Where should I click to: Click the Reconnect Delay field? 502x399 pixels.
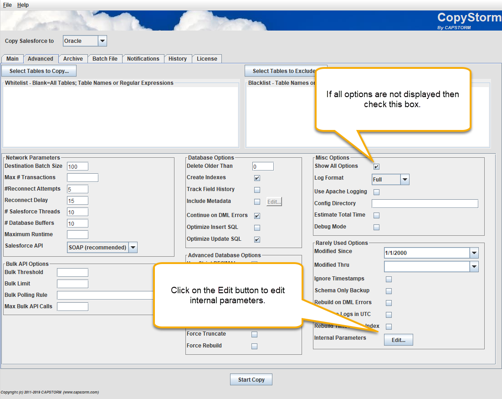tap(77, 201)
